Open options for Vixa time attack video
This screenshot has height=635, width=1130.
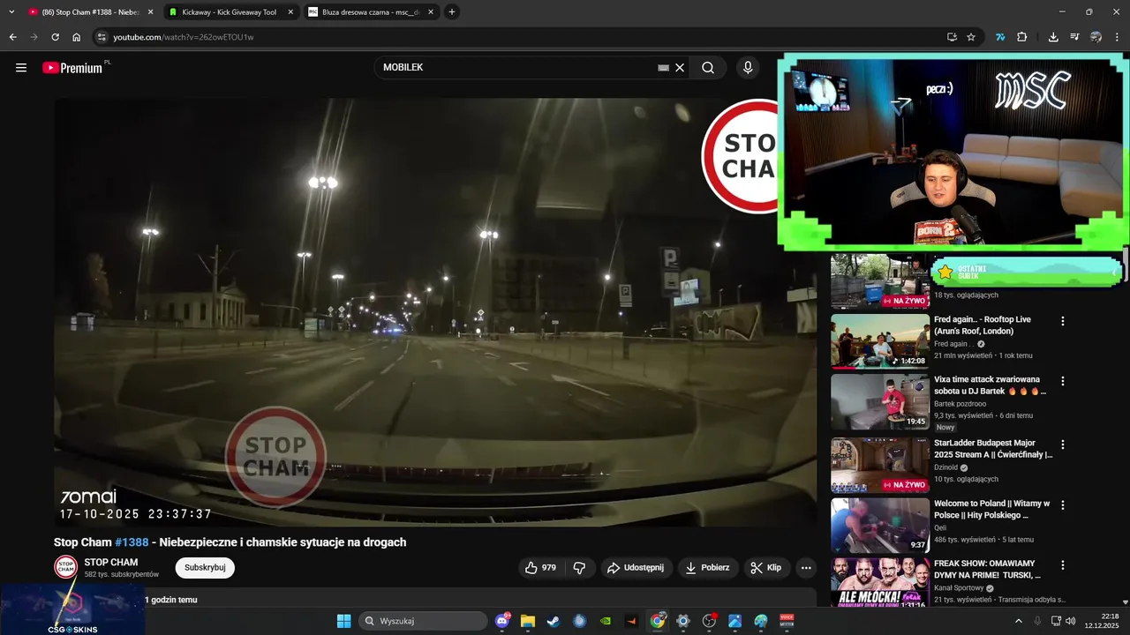[1063, 381]
